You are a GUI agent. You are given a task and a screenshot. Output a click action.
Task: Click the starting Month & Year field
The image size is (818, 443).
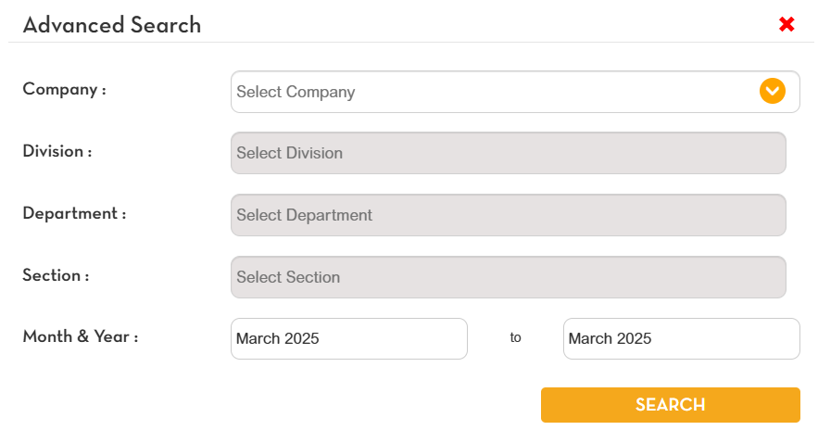point(348,338)
